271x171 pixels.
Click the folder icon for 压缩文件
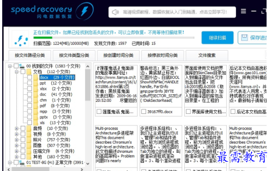tap(29, 151)
